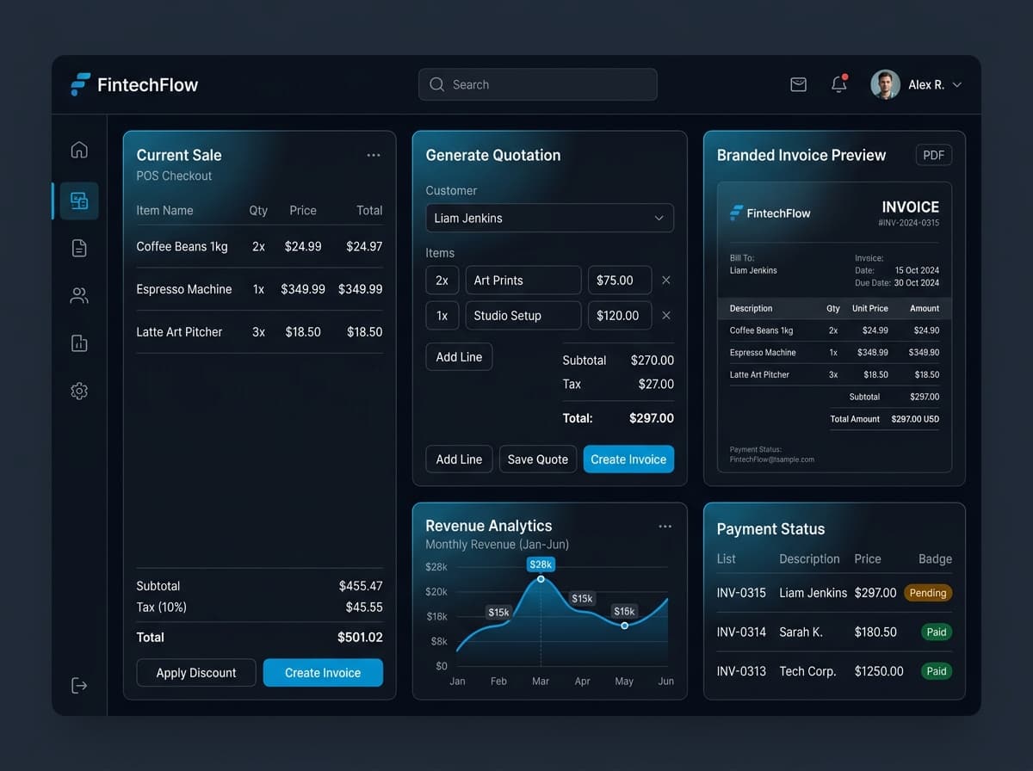Image resolution: width=1033 pixels, height=771 pixels.
Task: Click the Pending badge for INV-0315
Action: [928, 593]
